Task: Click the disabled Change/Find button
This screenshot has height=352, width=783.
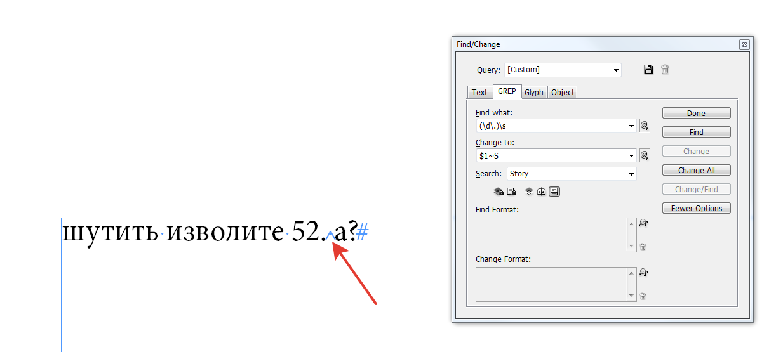Action: (x=696, y=190)
